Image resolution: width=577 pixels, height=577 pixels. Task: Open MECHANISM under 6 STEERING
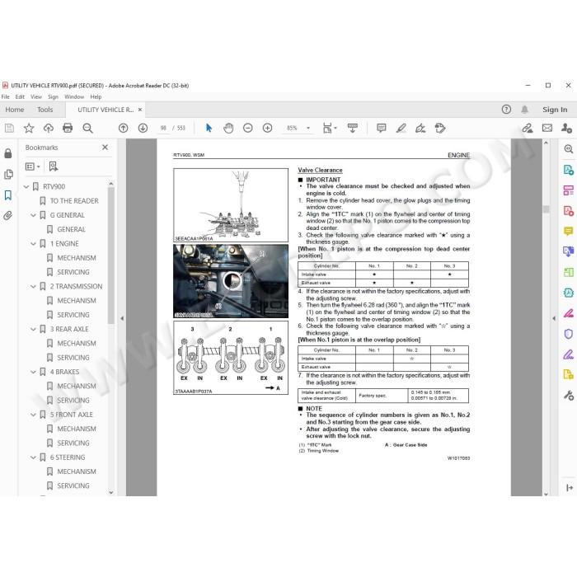click(77, 471)
